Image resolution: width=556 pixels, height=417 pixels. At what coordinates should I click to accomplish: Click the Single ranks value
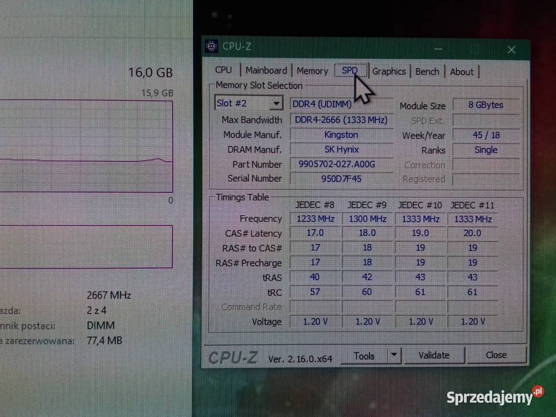[486, 150]
